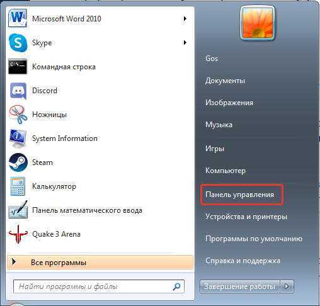Image resolution: width=320 pixels, height=306 pixels.
Task: Select the Ножницы text label
Action: pyautogui.click(x=49, y=115)
